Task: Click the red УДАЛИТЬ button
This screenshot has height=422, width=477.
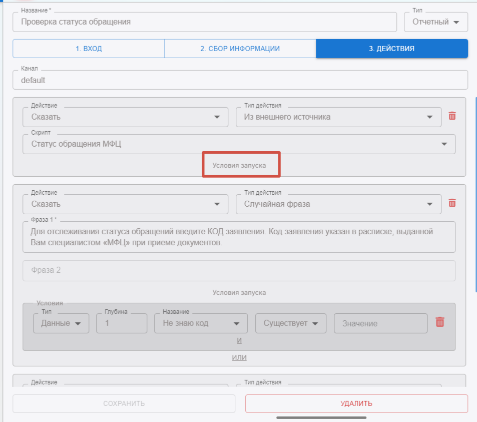Action: (x=356, y=403)
